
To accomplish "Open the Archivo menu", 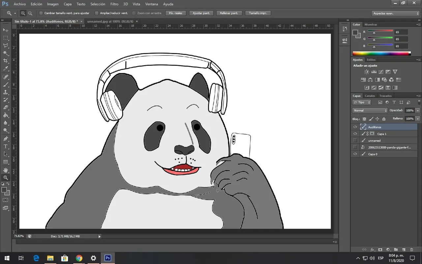I will [20, 4].
